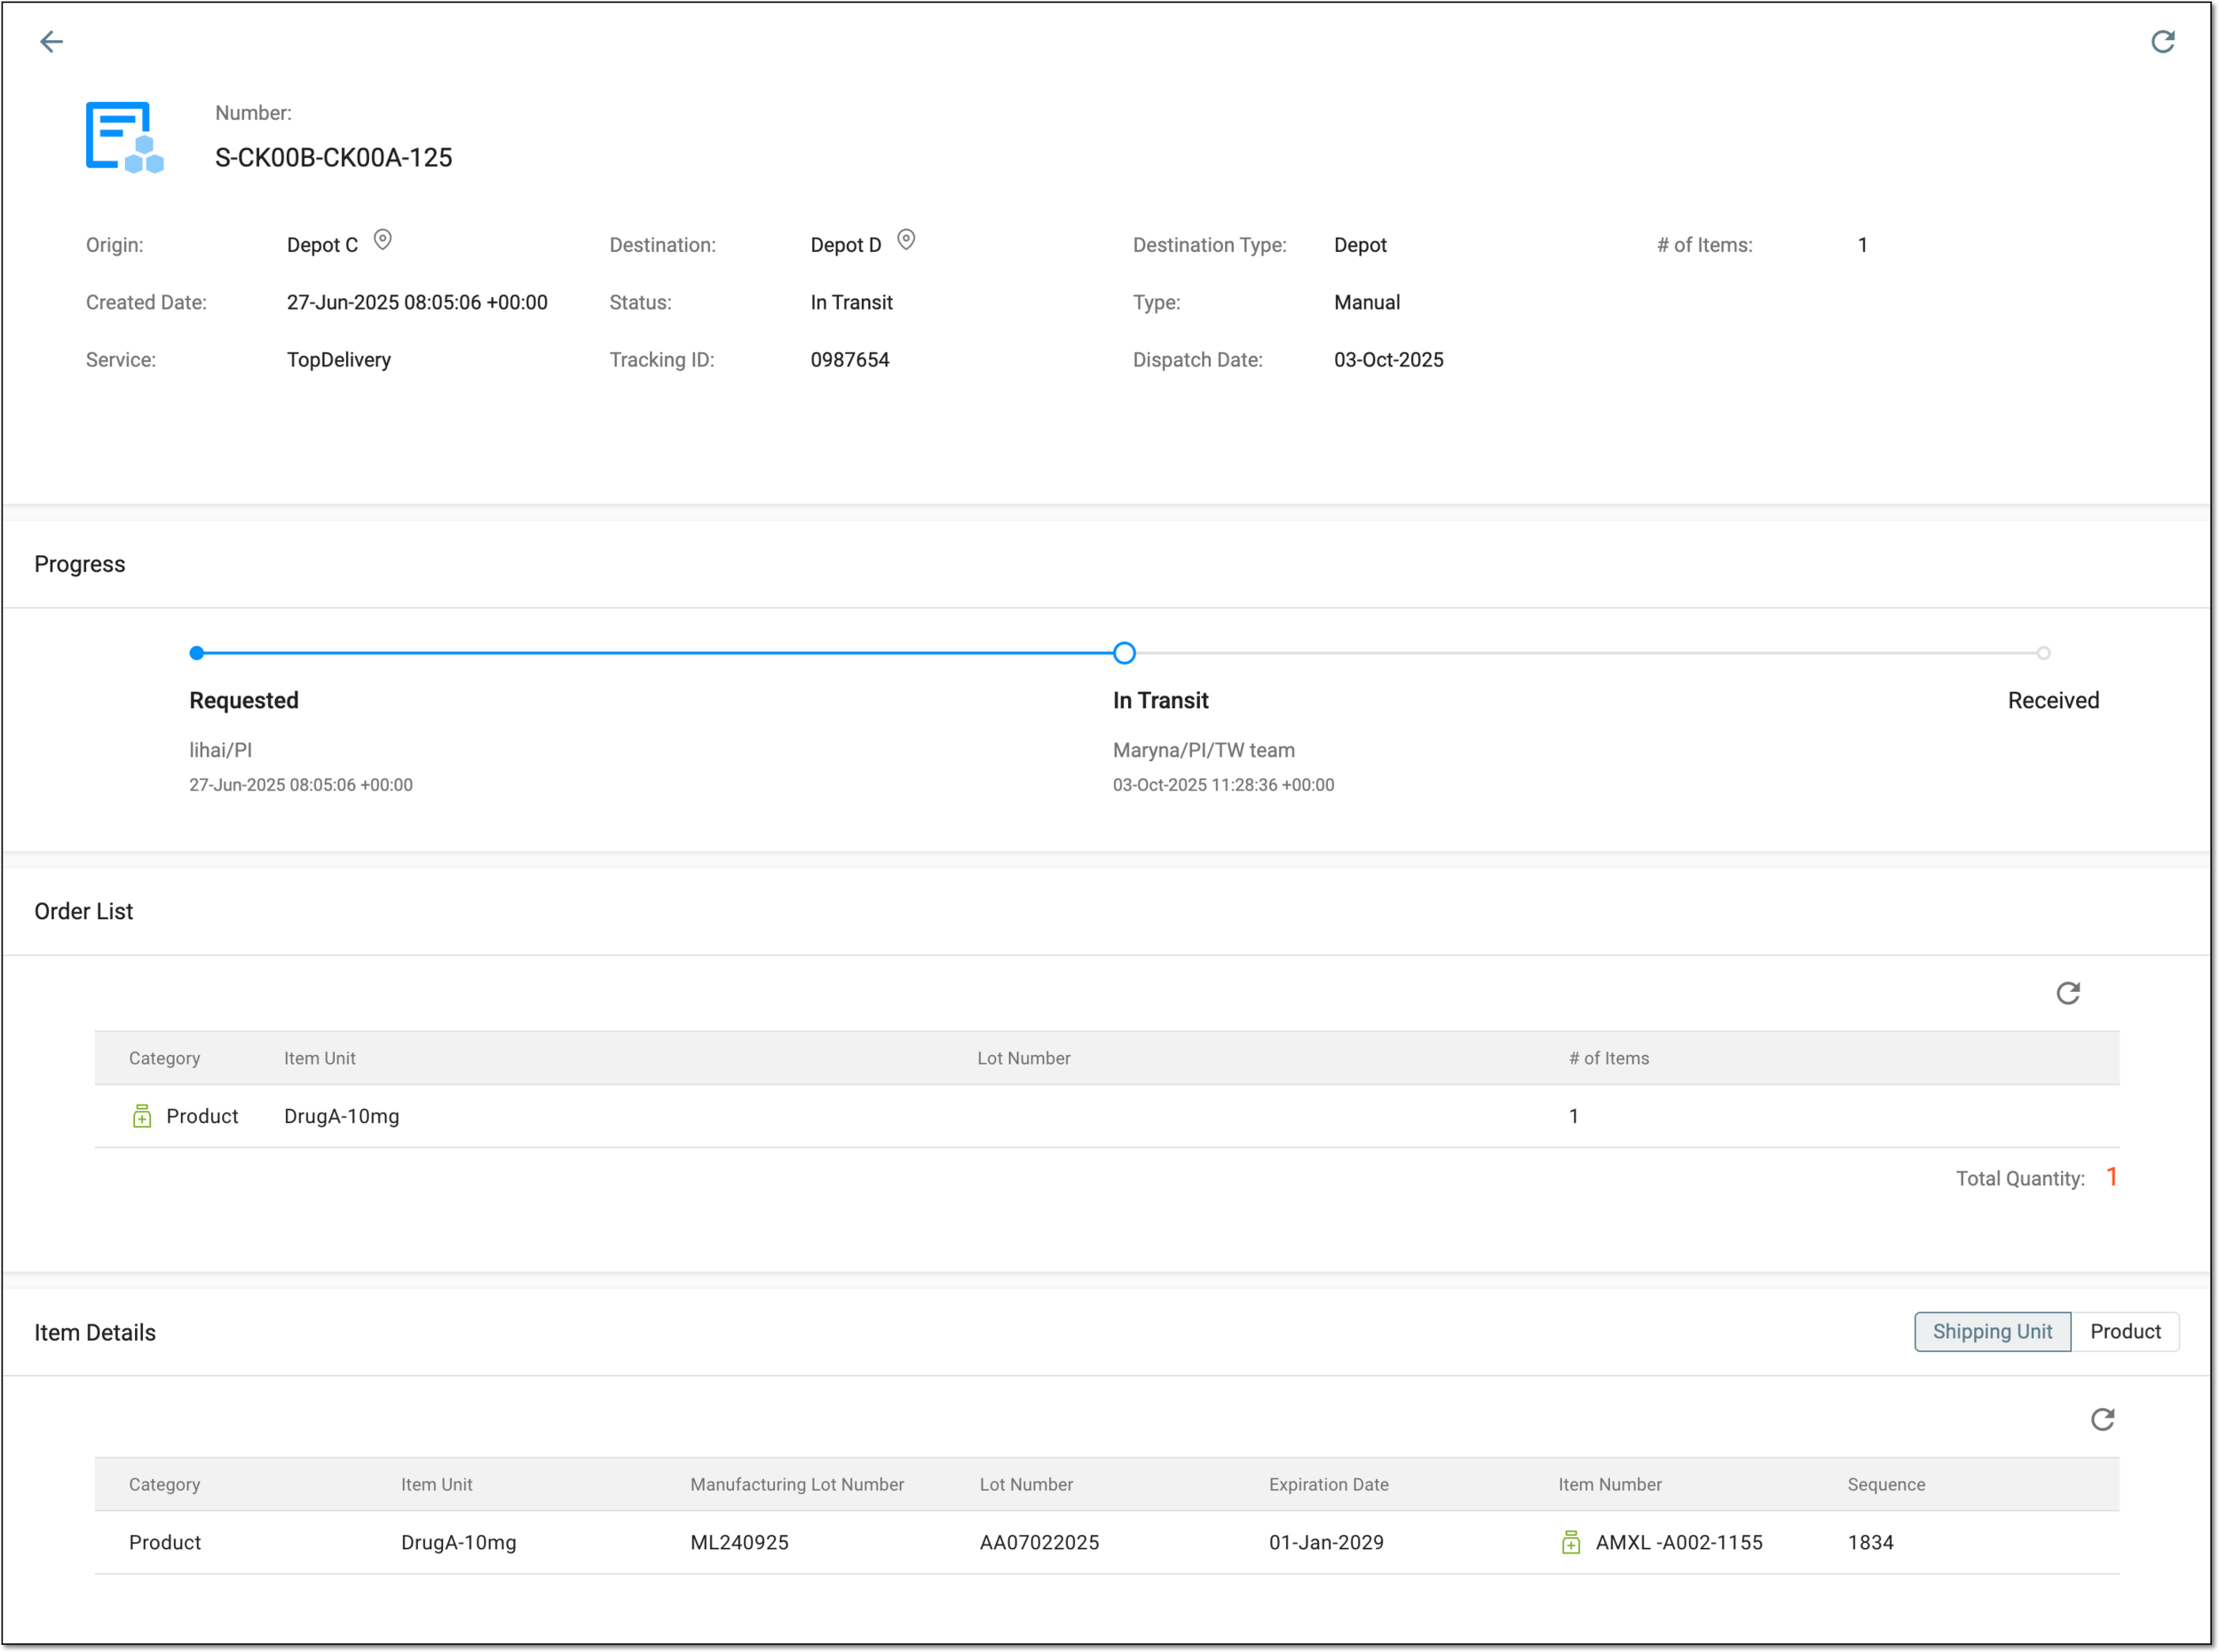Click the sequence value 1834

click(x=1870, y=1542)
